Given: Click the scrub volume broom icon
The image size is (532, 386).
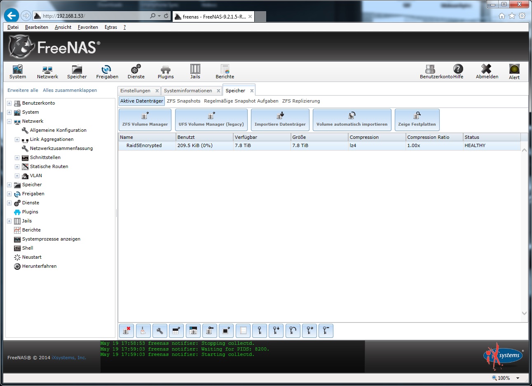Looking at the screenshot, I should coord(143,330).
